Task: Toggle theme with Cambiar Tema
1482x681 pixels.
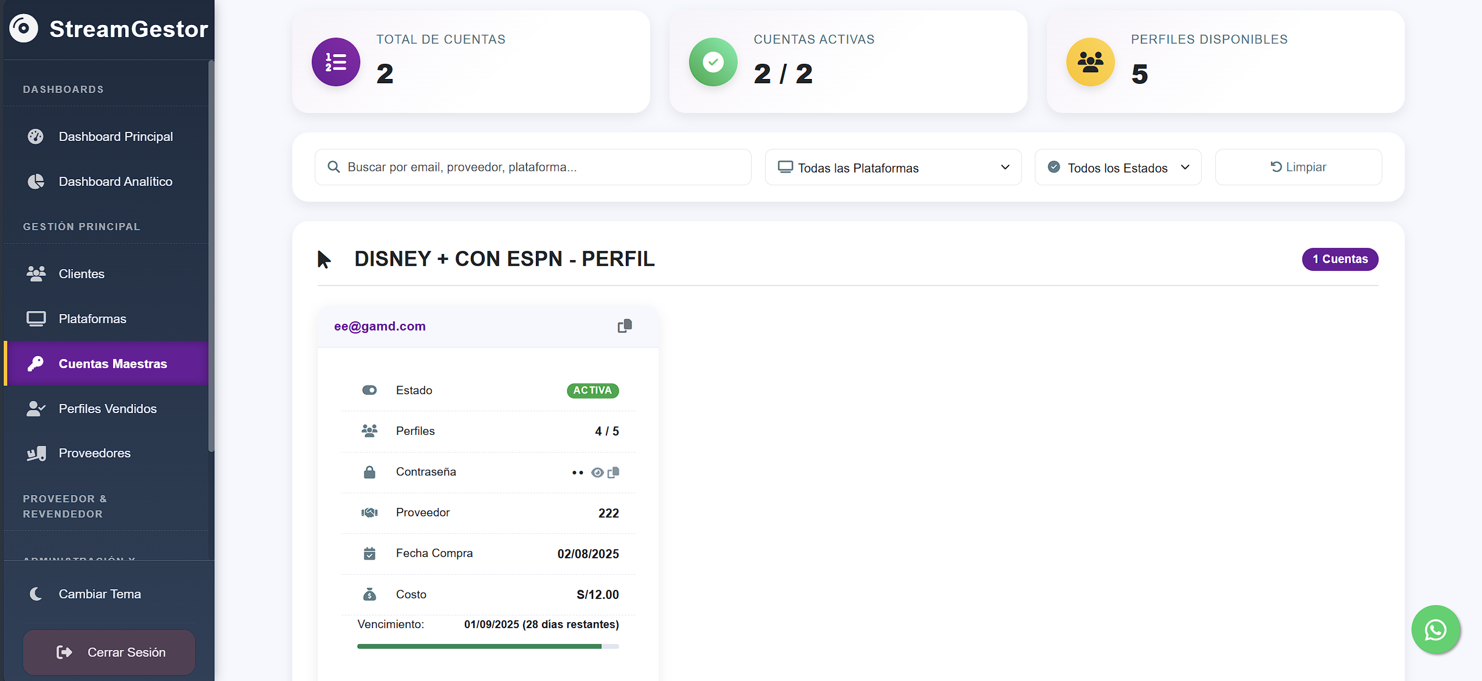Action: [108, 594]
